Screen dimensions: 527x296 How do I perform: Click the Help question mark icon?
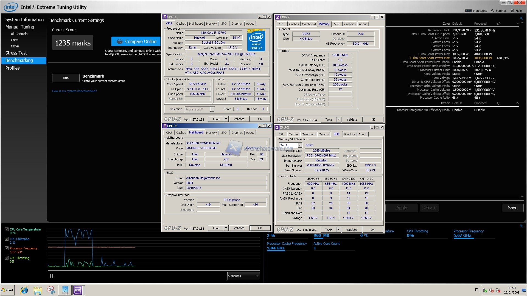pos(512,11)
